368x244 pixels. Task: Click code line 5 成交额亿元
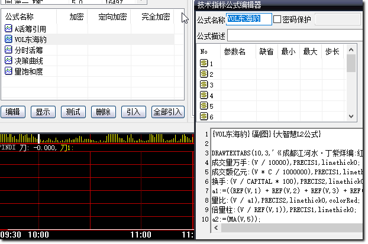(x=288, y=172)
